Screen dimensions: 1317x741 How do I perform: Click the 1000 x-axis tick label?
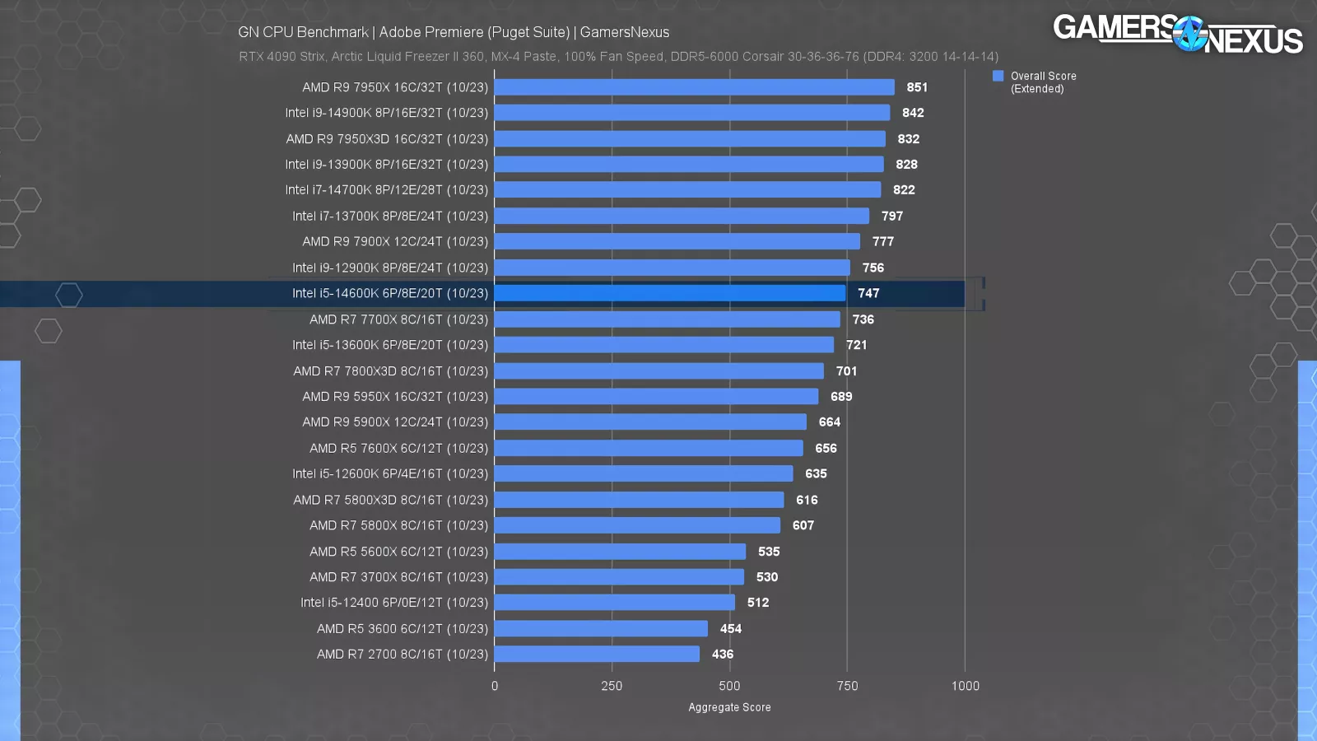(965, 686)
